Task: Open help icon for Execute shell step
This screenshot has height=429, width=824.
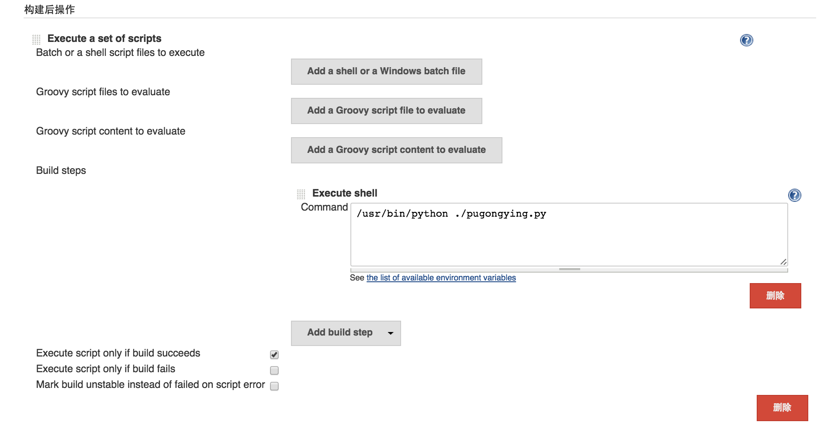Action: coord(794,195)
